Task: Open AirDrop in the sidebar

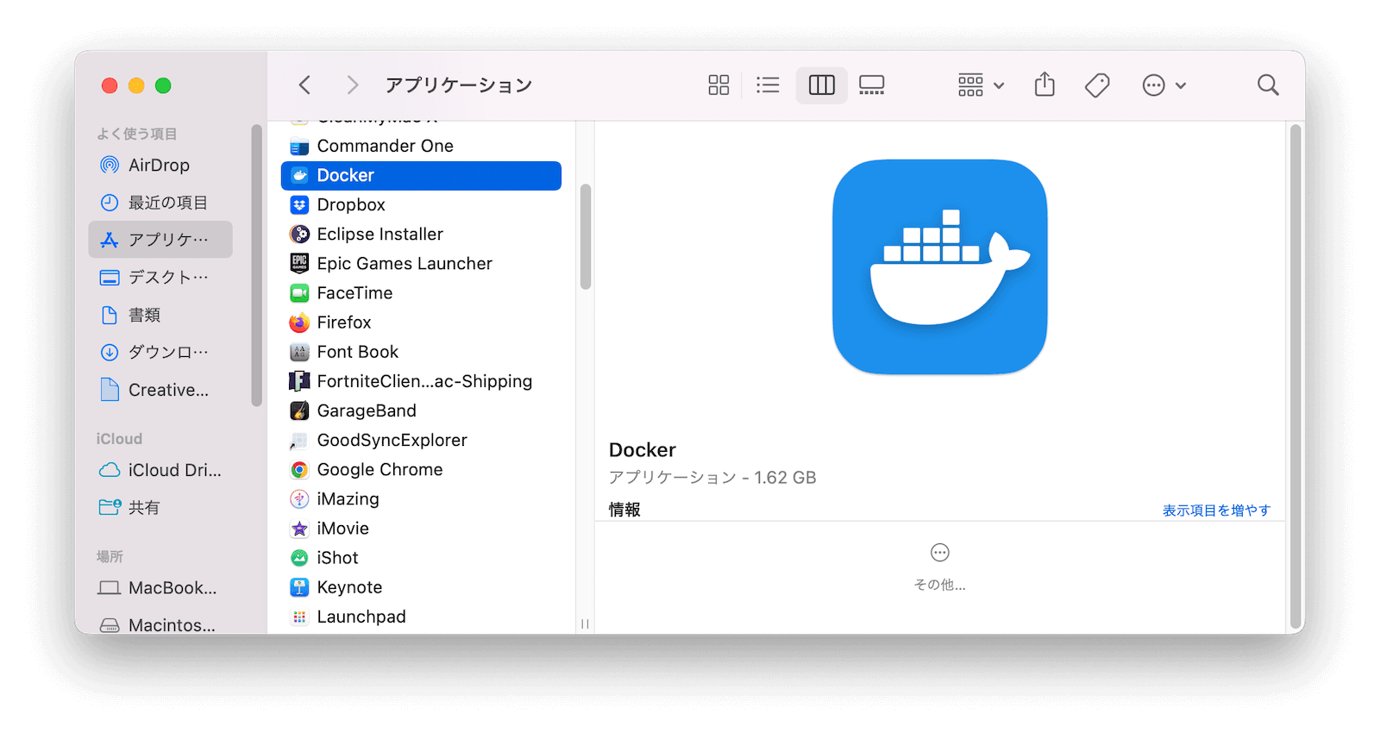Action: (x=159, y=165)
